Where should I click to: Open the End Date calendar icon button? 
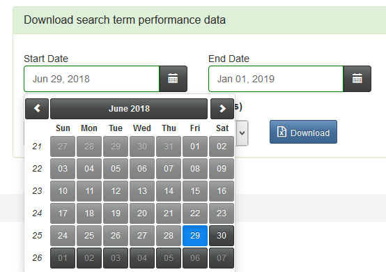click(357, 79)
